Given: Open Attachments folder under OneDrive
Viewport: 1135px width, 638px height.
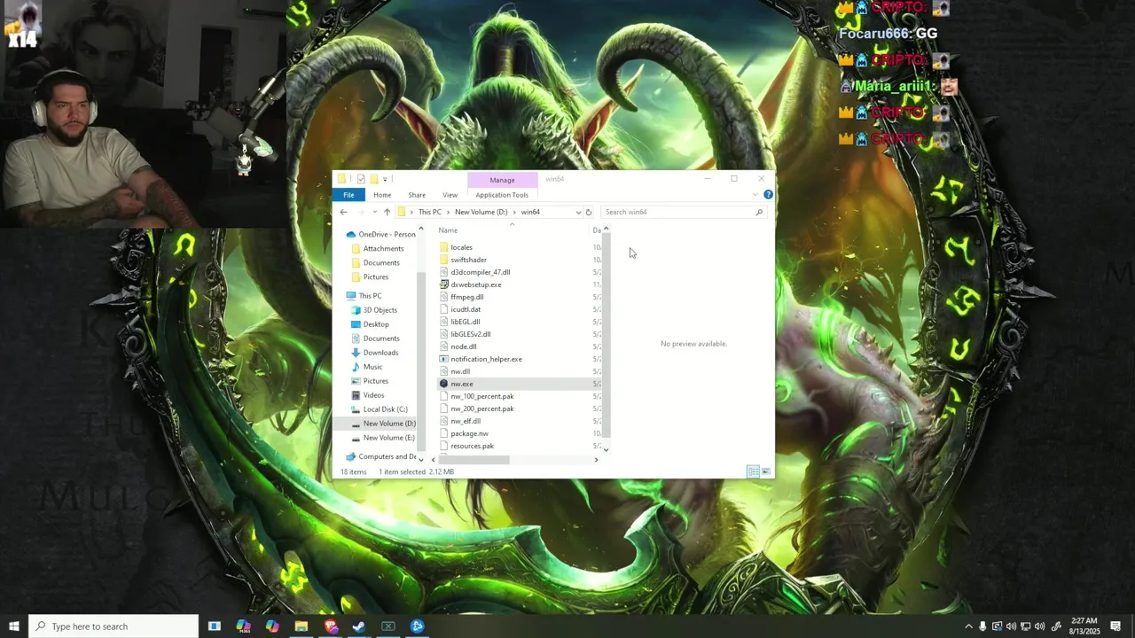Looking at the screenshot, I should click(x=378, y=248).
